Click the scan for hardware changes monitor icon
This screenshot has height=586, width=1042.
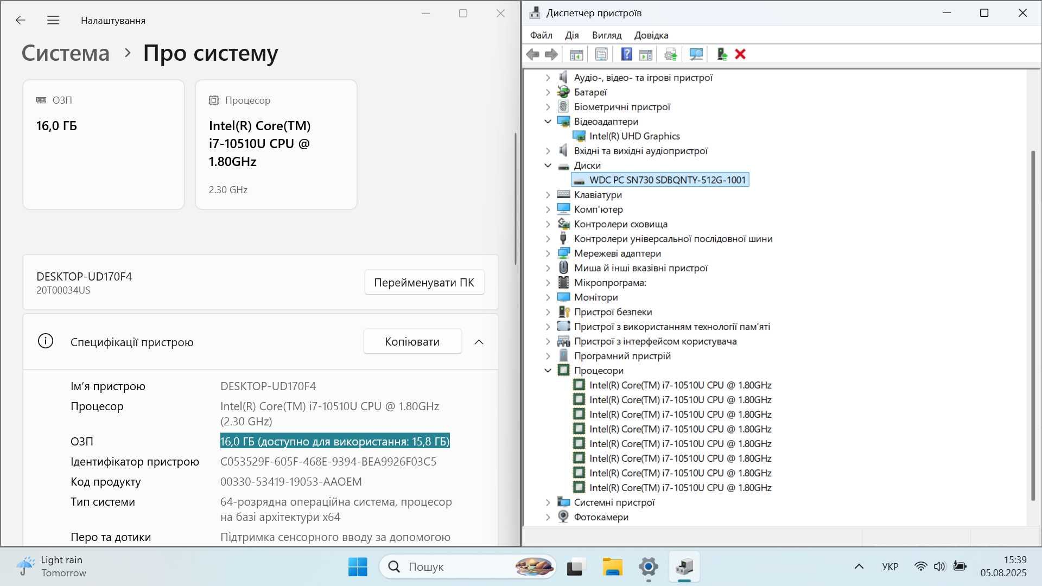pyautogui.click(x=696, y=54)
